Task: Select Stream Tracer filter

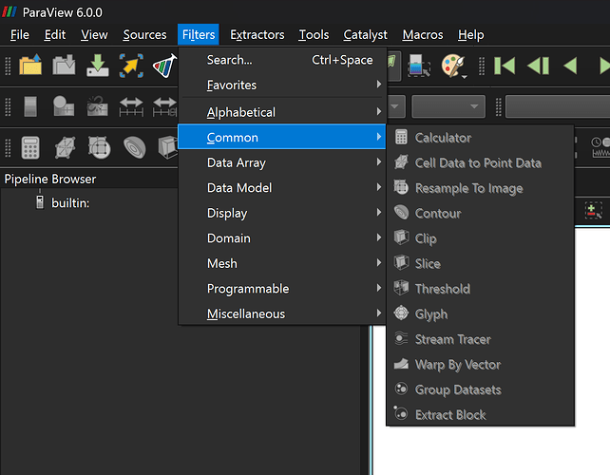Action: pos(481,339)
